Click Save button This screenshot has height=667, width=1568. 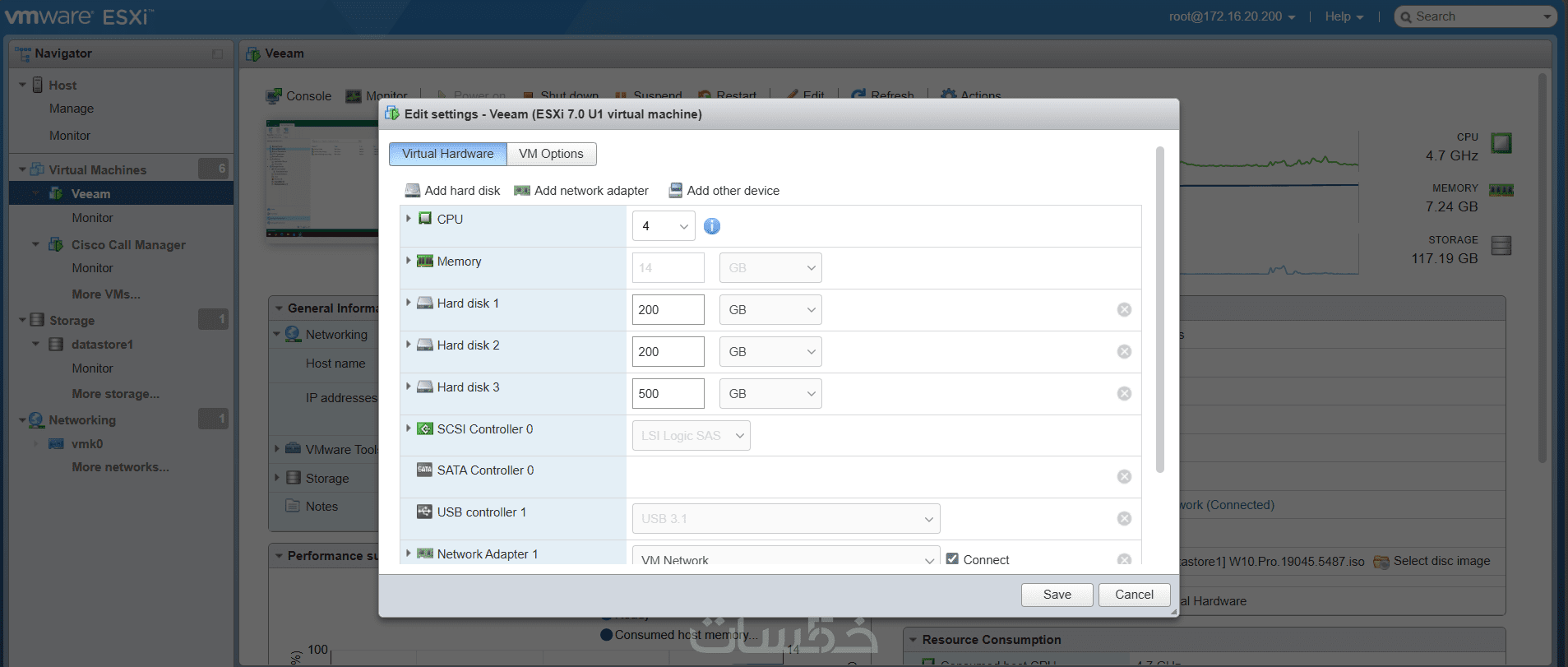[1057, 595]
